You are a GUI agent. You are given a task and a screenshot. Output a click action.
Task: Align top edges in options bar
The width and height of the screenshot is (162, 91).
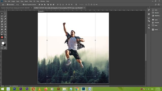click(x=39, y=5)
